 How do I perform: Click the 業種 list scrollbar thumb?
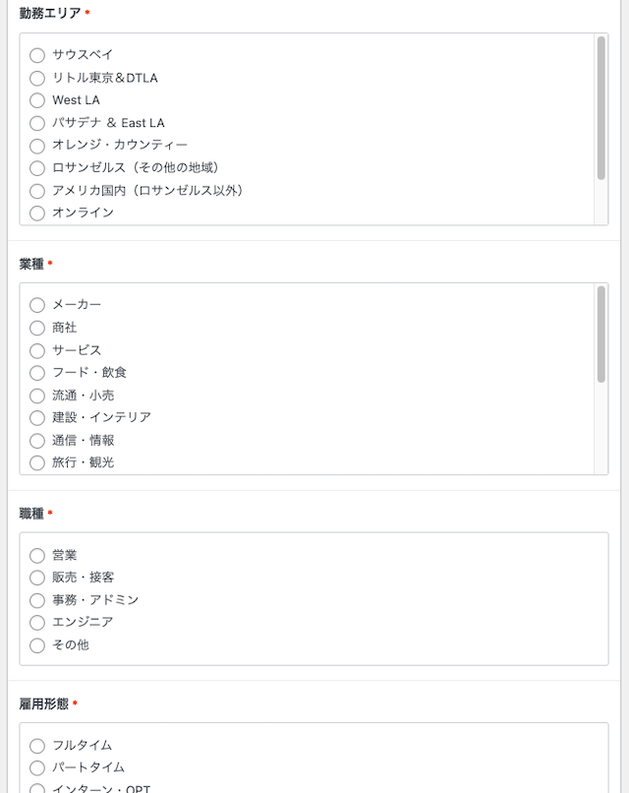[x=600, y=335]
